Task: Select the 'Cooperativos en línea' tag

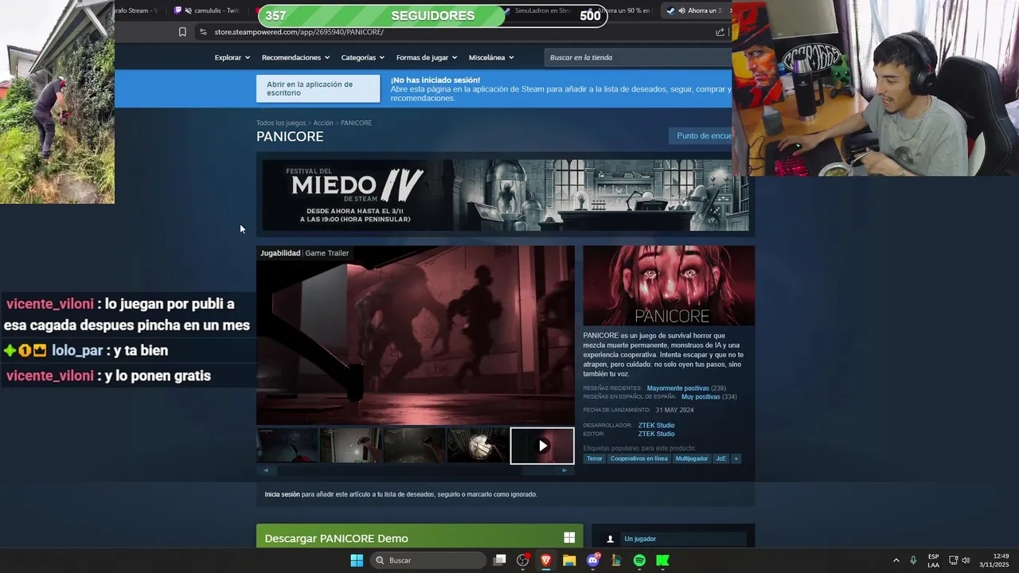Action: (639, 458)
